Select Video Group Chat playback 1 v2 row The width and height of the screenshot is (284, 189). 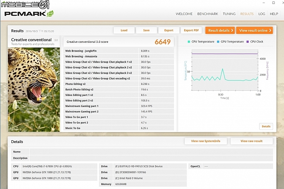click(x=119, y=62)
